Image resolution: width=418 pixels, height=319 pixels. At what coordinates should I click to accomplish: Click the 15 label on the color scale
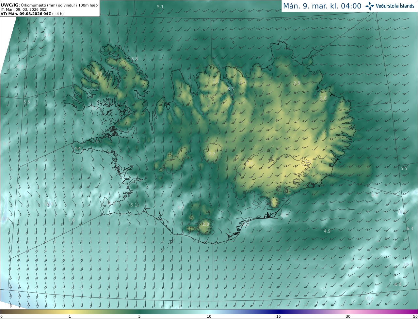coord(279,316)
